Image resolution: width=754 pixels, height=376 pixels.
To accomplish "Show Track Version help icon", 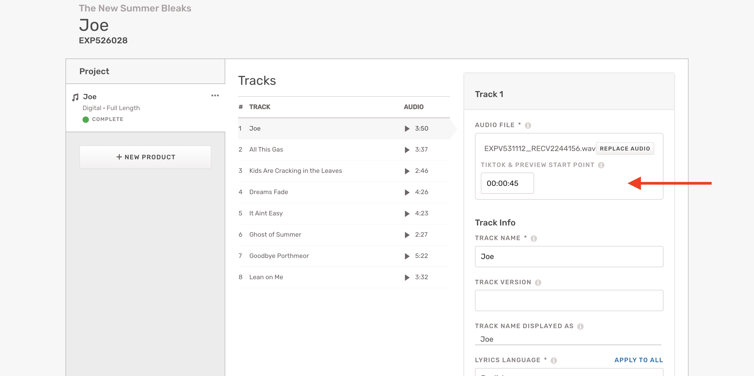I will (x=538, y=283).
